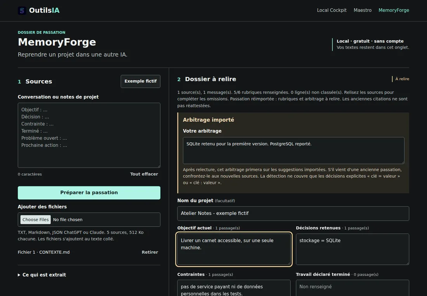Image resolution: width=427 pixels, height=296 pixels.
Task: Click the Fichier 1 · CONTEXTE.md entry
Action: (43, 252)
